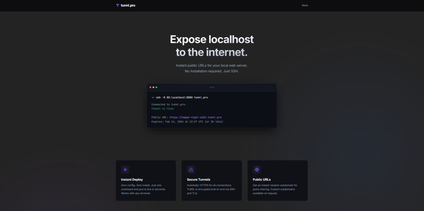Click the 'Expose localhost' headline
This screenshot has width=424, height=211.
tap(212, 40)
